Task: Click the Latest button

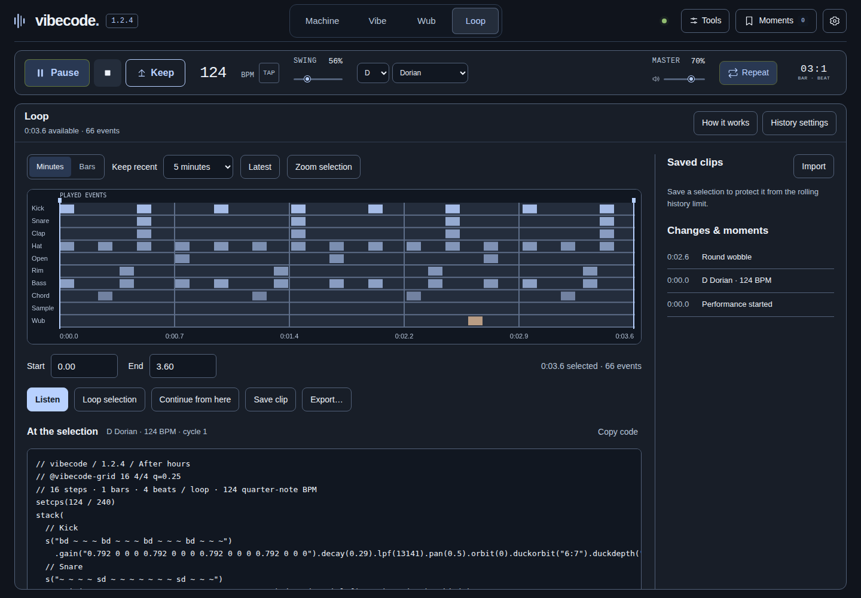Action: (260, 167)
